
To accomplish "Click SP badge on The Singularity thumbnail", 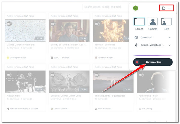I will tap(97, 75).
